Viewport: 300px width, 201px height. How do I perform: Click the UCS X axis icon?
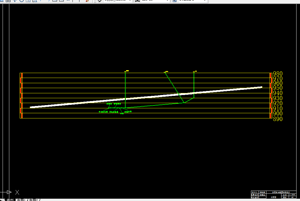17,192
